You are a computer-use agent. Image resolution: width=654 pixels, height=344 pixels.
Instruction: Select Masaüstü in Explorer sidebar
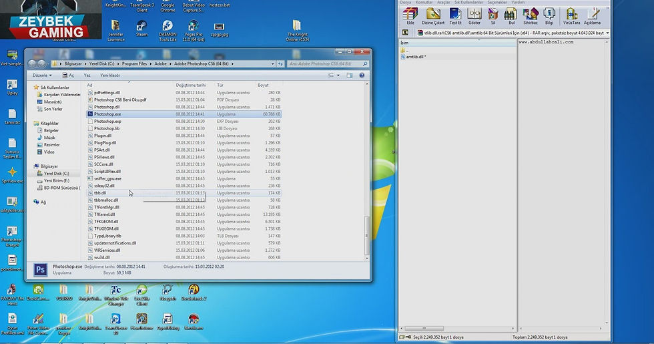53,102
